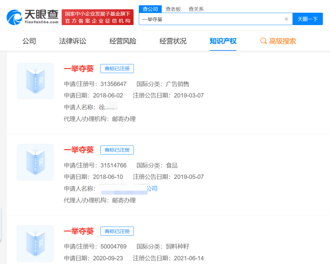Open trademark thumbnail for registration 50004769
This screenshot has width=330, height=264.
35,244
